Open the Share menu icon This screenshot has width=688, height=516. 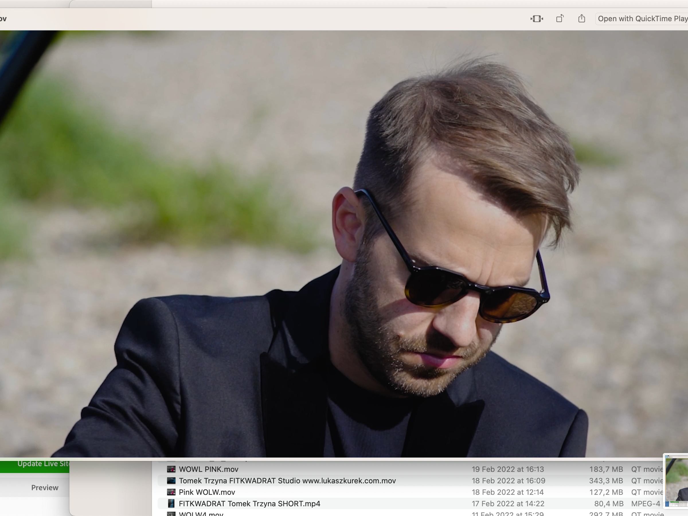coord(582,19)
